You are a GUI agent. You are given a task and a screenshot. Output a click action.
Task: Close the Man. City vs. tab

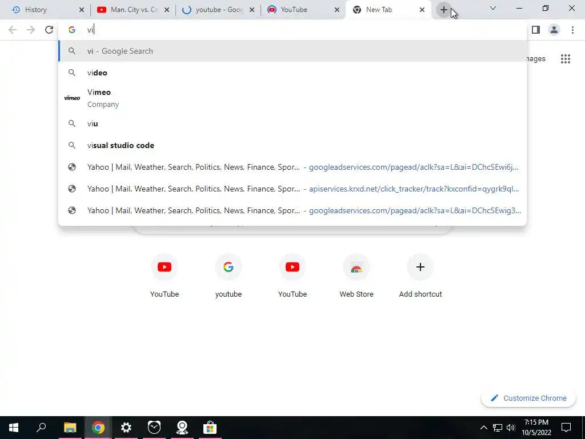167,10
